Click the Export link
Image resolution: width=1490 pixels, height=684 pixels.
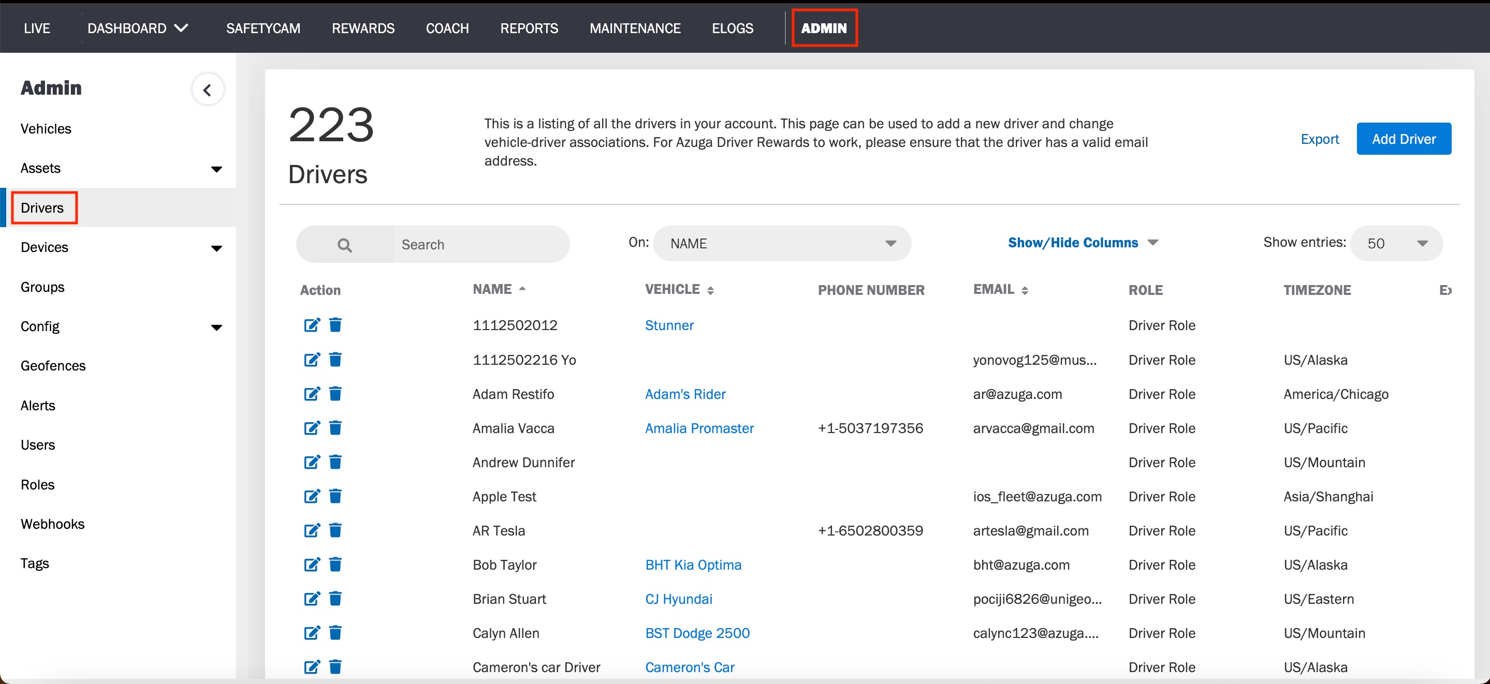click(x=1319, y=139)
